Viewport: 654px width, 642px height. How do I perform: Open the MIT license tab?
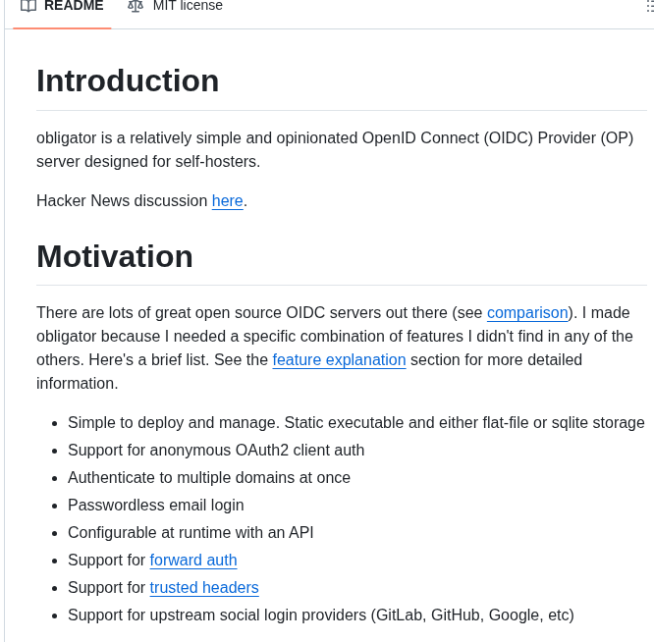coord(187,6)
